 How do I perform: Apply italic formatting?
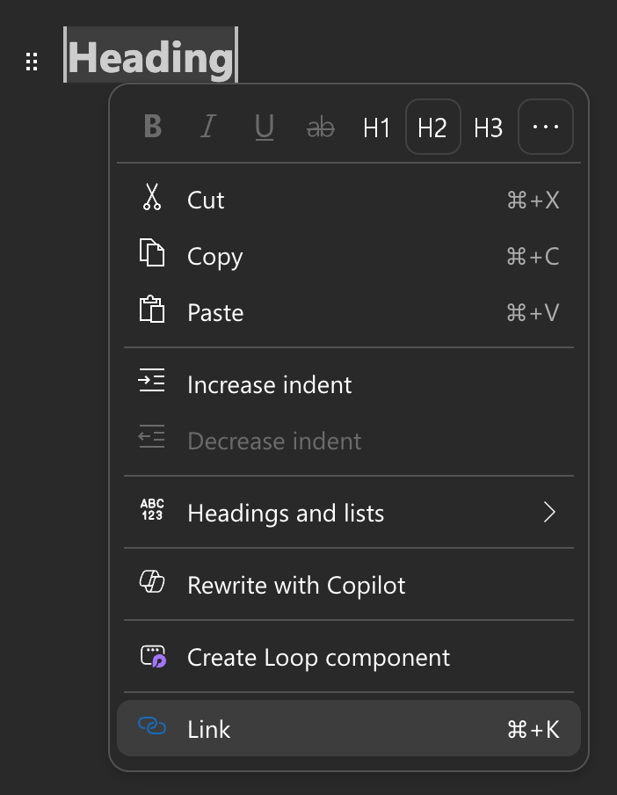(x=207, y=127)
